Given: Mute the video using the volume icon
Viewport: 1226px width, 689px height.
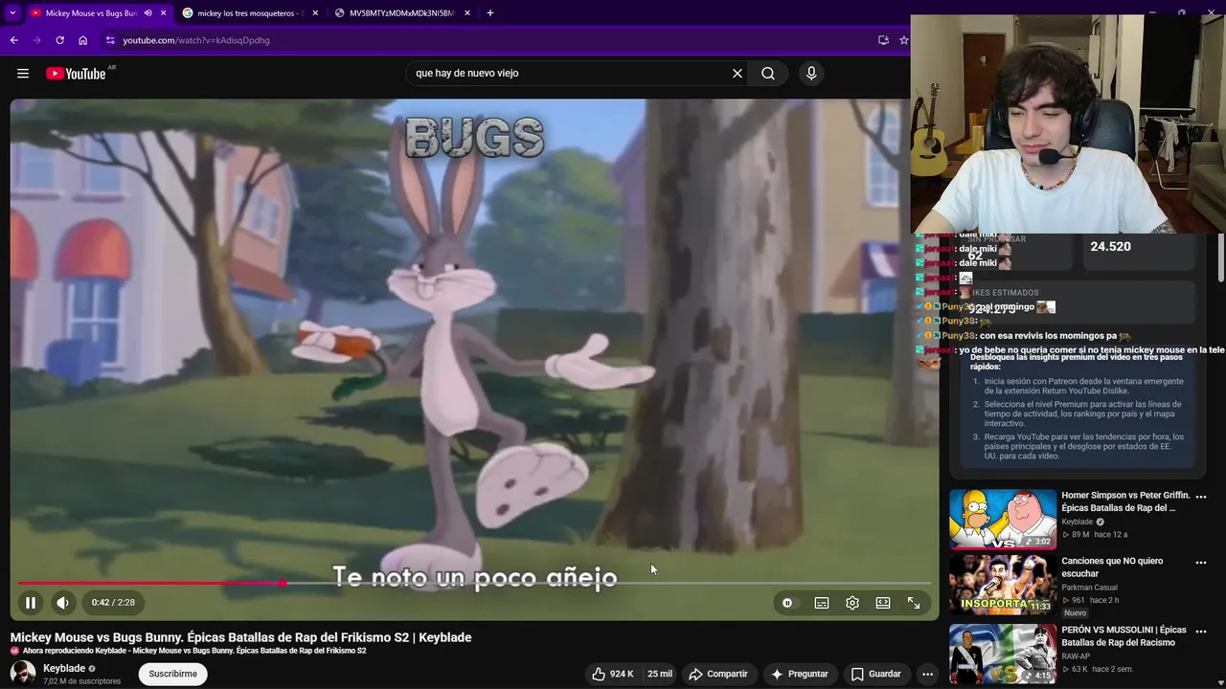Looking at the screenshot, I should pos(62,603).
